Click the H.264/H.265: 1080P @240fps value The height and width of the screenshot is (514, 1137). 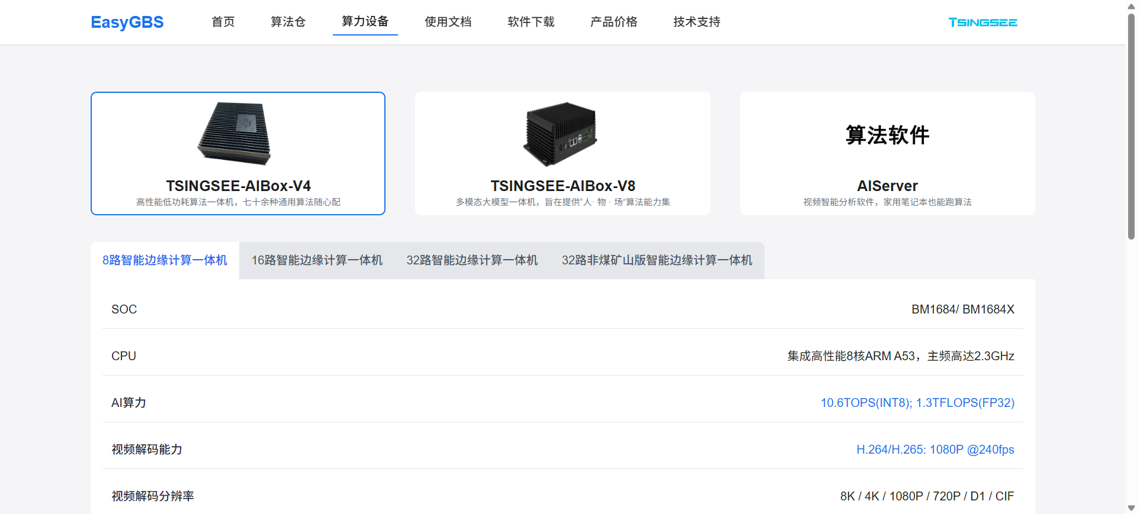[935, 450]
